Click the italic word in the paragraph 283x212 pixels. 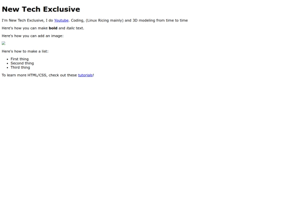71,28
